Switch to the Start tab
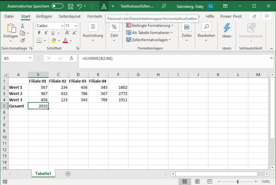This screenshot has width=276, height=185. [x=26, y=17]
